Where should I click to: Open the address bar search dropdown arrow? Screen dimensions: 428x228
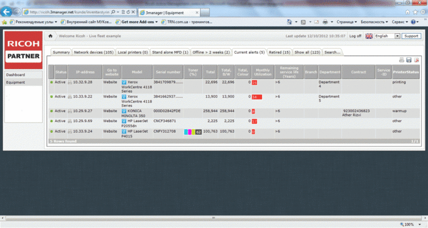coord(118,12)
